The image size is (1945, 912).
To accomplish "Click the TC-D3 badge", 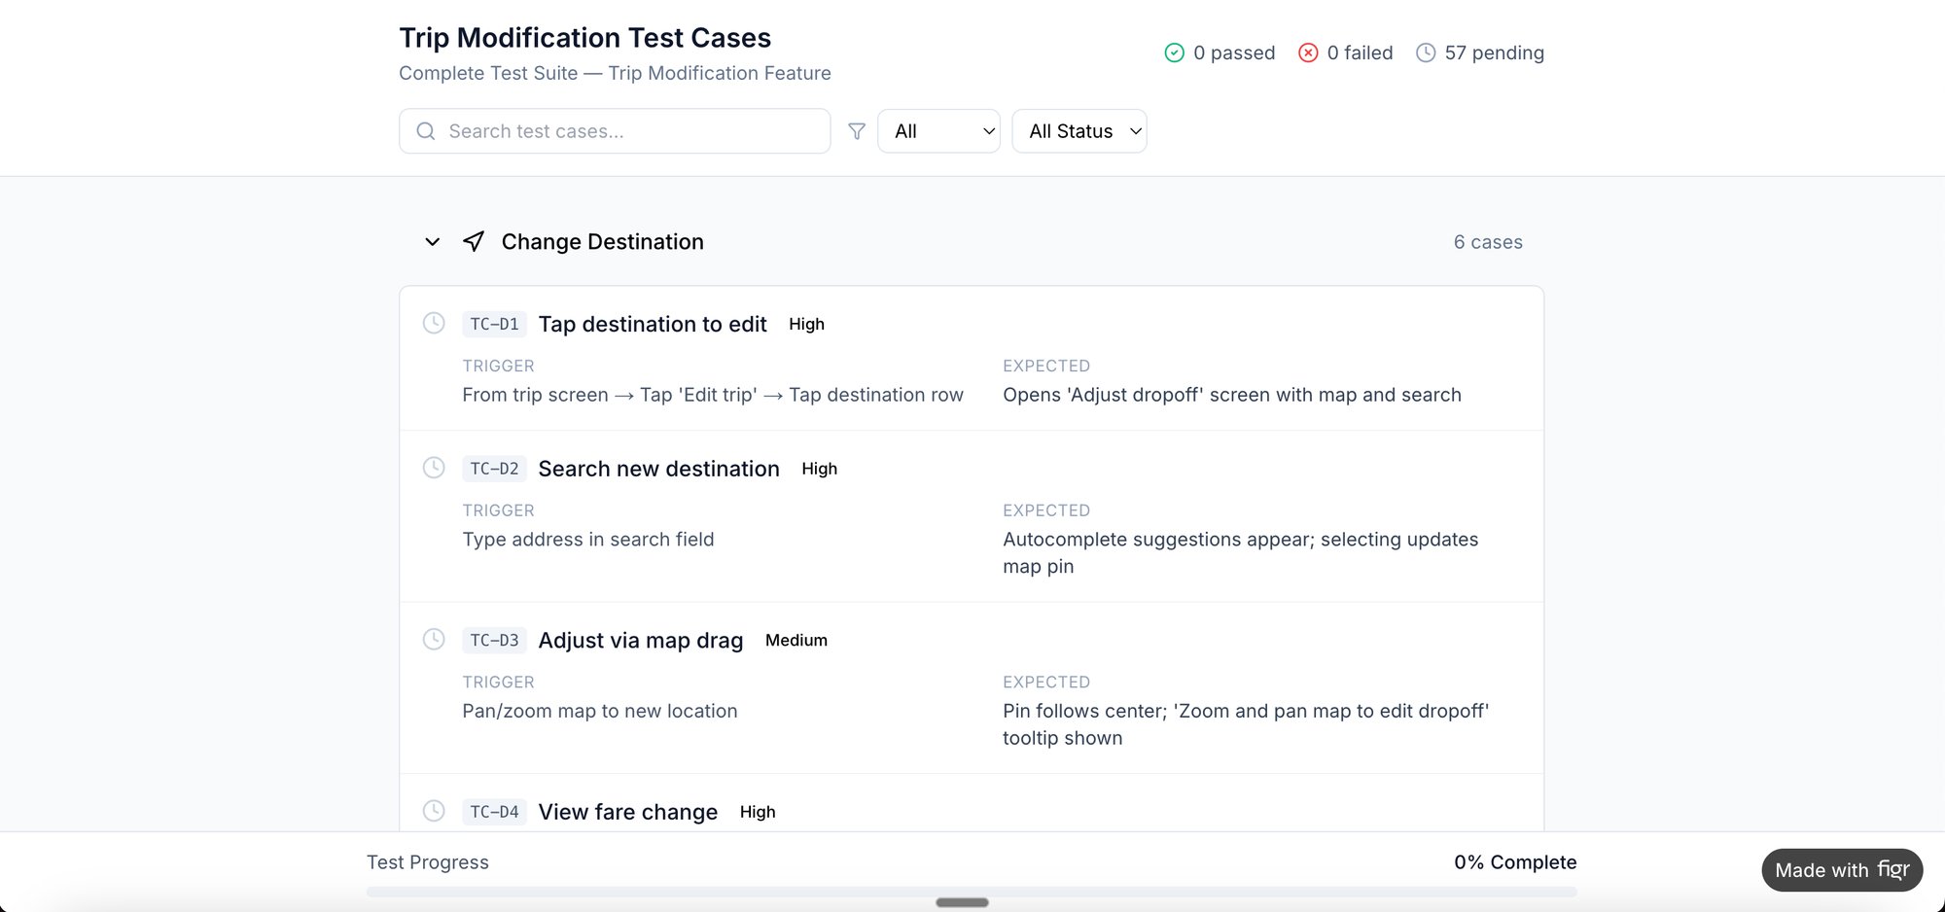I will [494, 640].
